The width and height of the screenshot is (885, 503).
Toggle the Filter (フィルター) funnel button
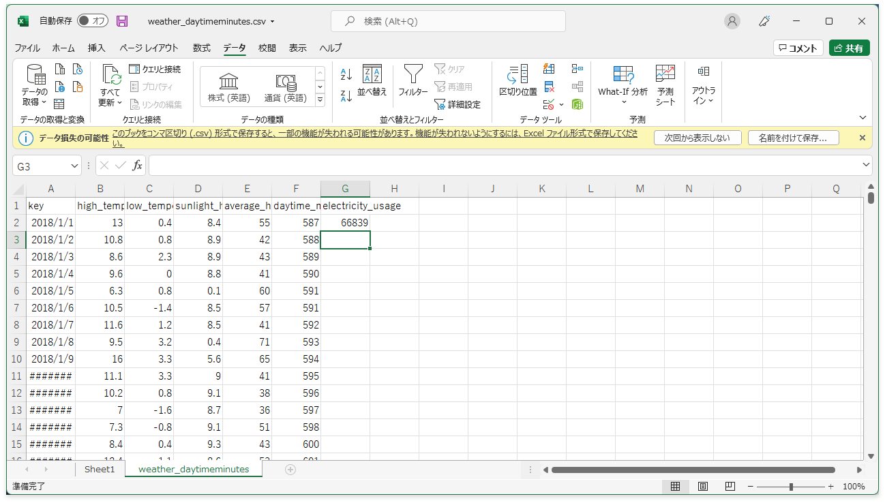click(412, 80)
